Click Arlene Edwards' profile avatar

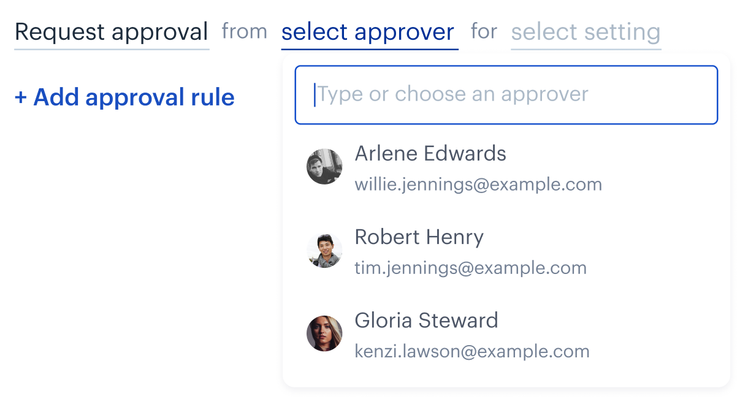324,167
